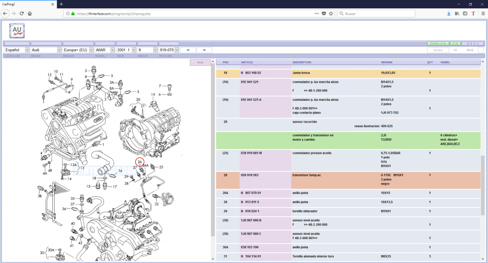
Task: Select article 1J0 907 660 B
Action: (x=251, y=220)
